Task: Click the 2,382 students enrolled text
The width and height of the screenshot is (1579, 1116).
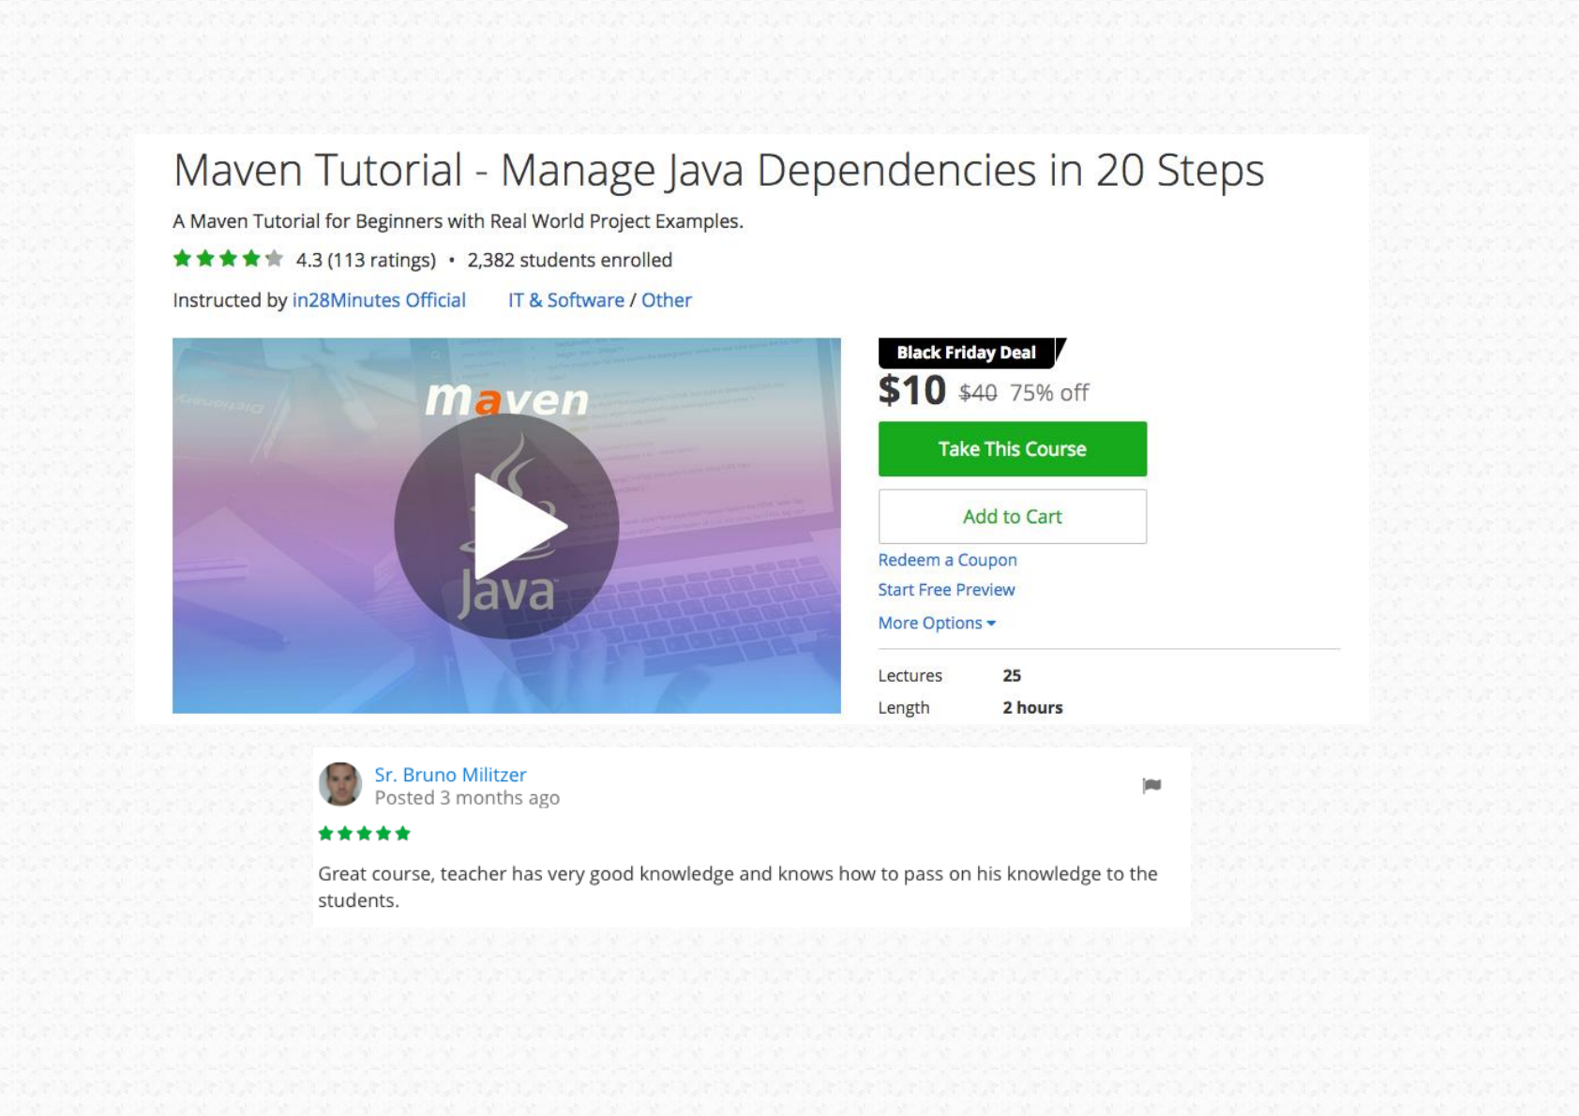Action: coord(570,260)
